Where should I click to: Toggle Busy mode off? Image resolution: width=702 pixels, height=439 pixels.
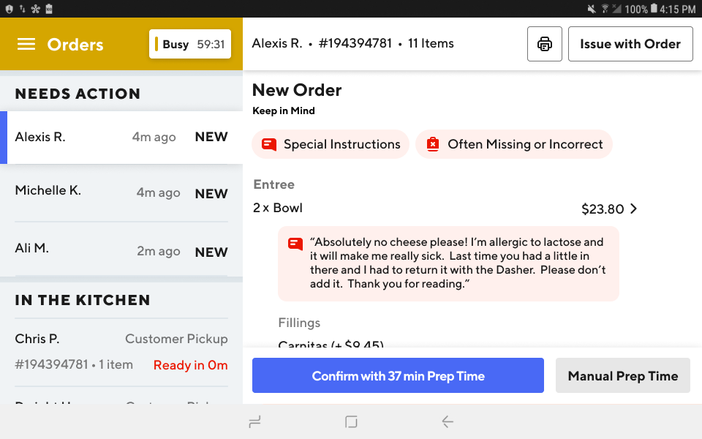click(189, 44)
